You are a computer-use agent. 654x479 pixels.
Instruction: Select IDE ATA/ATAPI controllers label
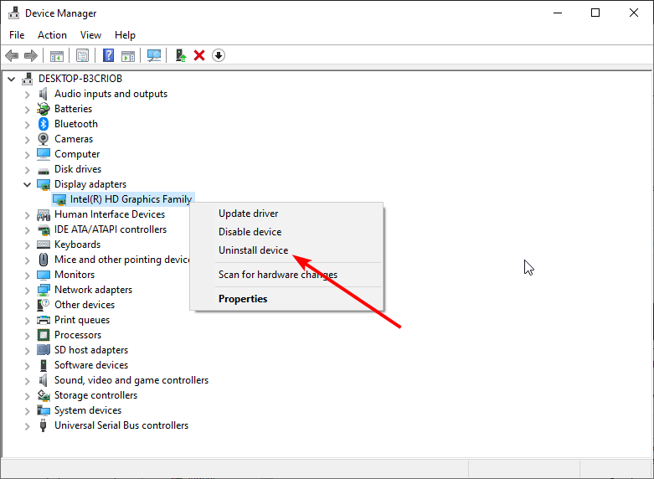tap(111, 229)
